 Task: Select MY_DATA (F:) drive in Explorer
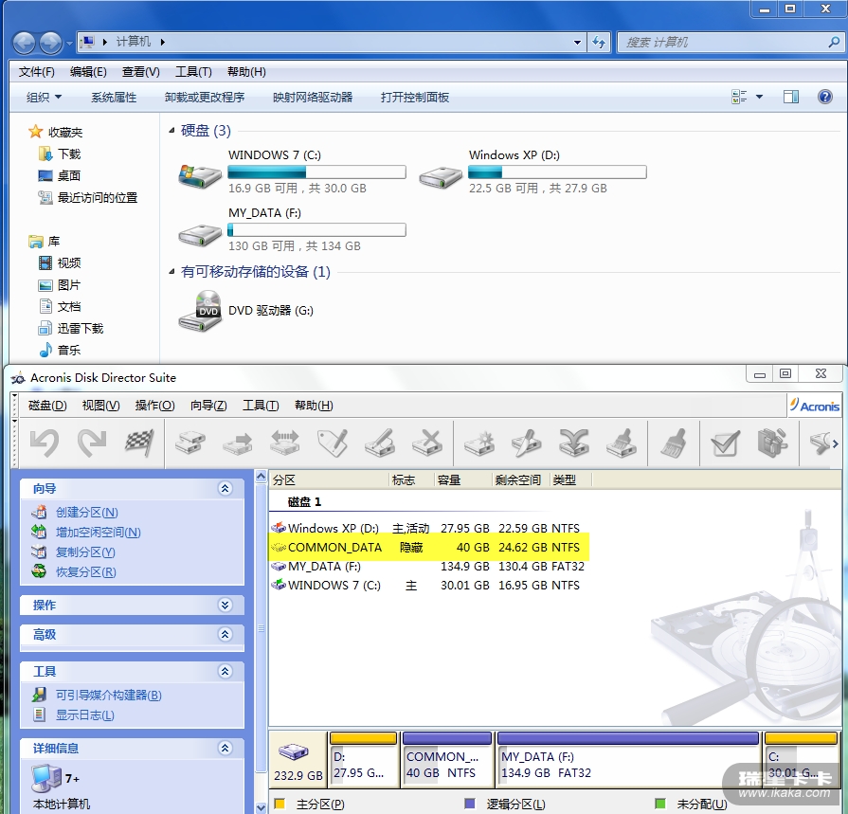[x=292, y=228]
